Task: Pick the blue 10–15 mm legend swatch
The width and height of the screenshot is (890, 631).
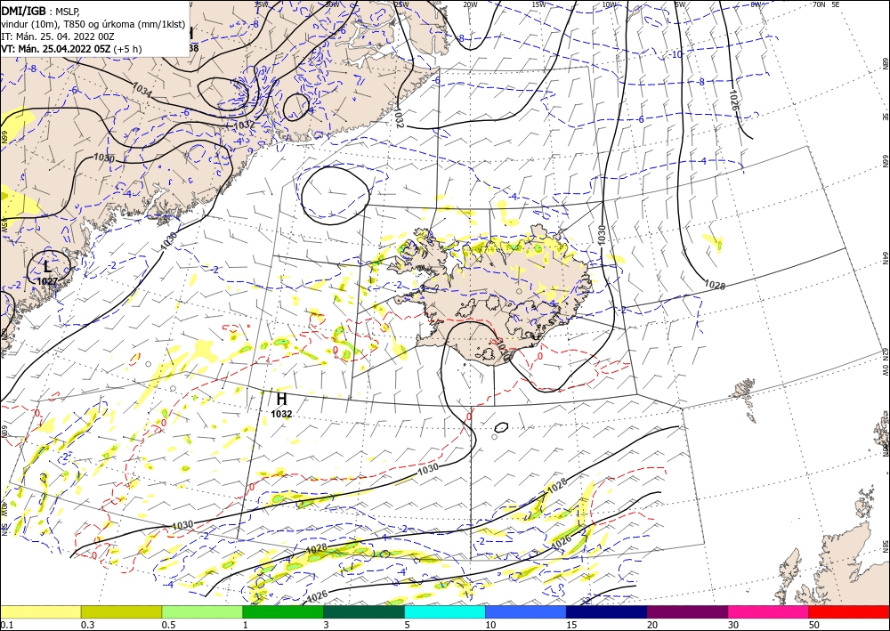Action: click(x=526, y=611)
